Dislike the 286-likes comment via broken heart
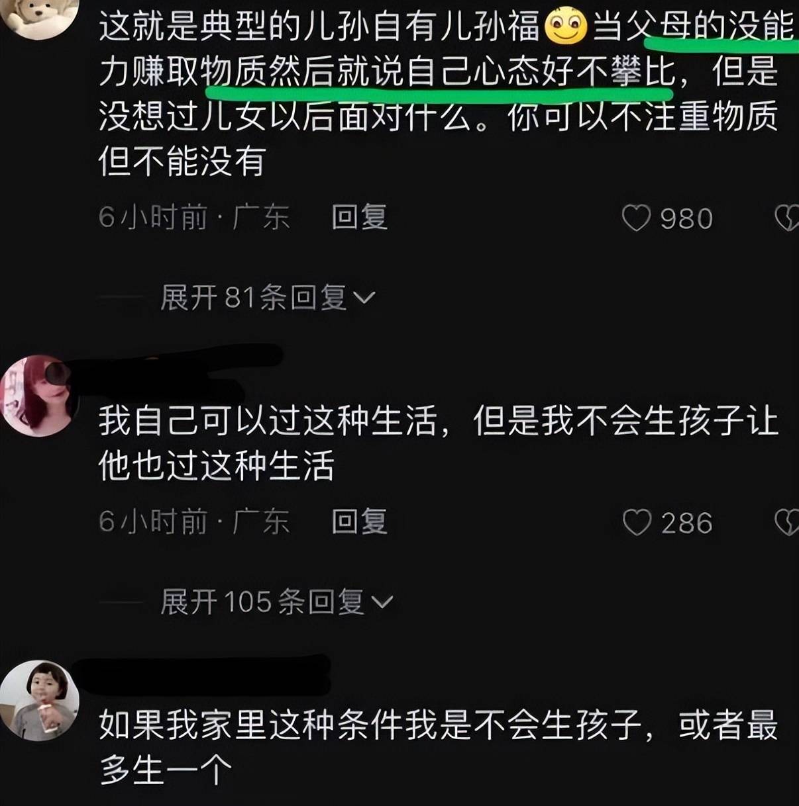The height and width of the screenshot is (806, 799). [x=787, y=523]
